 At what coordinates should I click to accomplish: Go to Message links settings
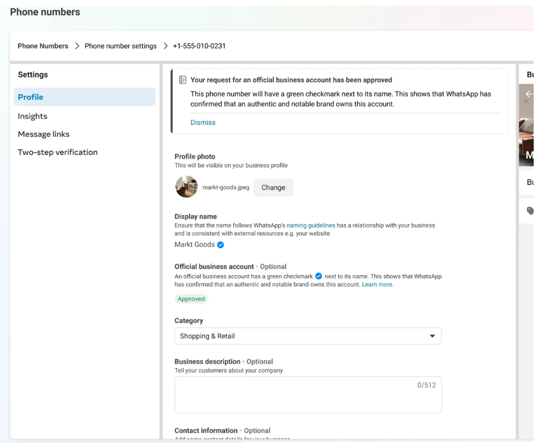pos(43,134)
